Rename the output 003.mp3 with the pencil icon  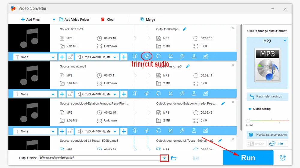[x=184, y=29]
